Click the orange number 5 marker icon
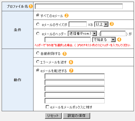The image size is (135, 121). (64, 54)
